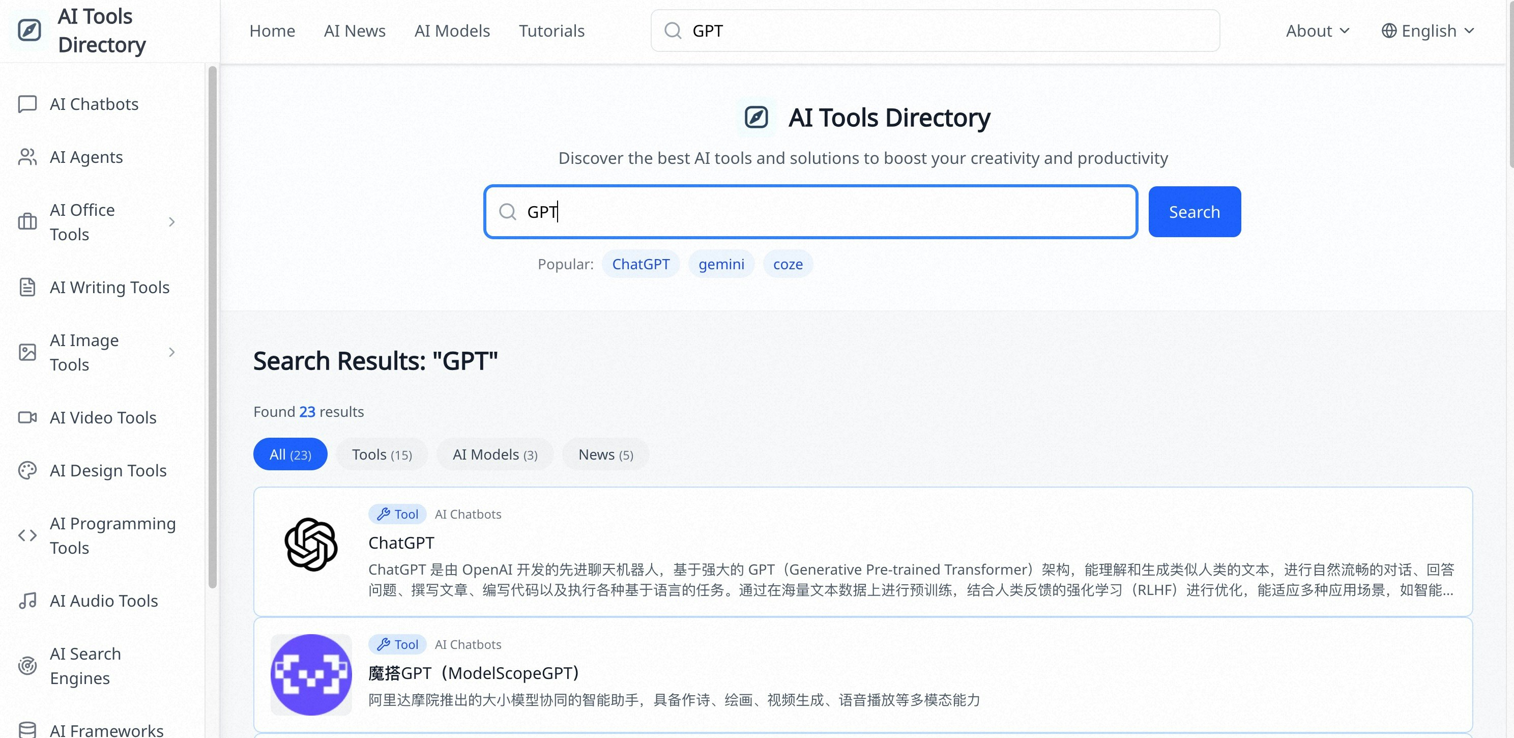Screen dimensions: 1514x738
Task: Select the AI Chatbots sidebar icon
Action: [x=27, y=103]
